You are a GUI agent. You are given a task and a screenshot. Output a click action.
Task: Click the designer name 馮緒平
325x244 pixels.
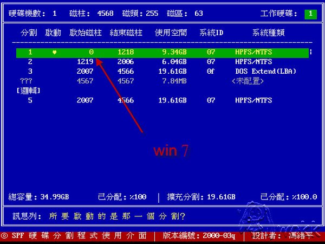point(301,236)
